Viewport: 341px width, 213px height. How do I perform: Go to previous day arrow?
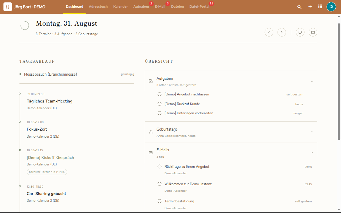pos(269,32)
